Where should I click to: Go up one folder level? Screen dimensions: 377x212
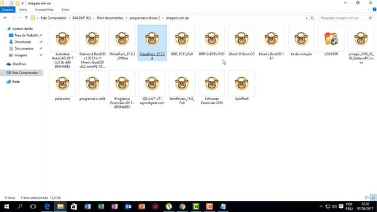26,18
